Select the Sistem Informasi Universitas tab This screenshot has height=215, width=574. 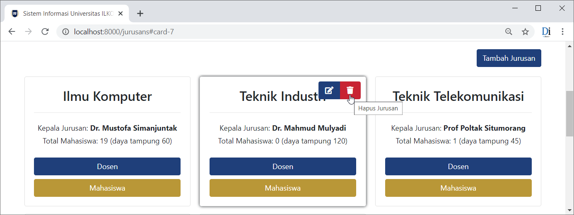point(66,14)
